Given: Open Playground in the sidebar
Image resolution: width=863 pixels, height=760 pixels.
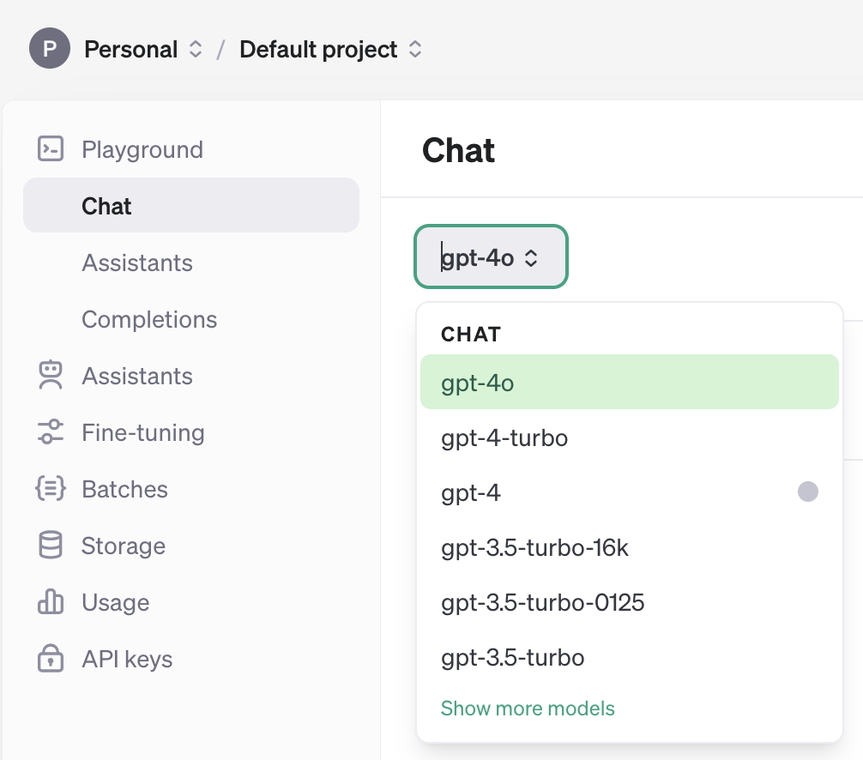Looking at the screenshot, I should 191,149.
